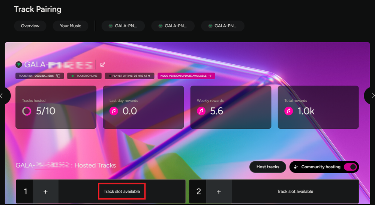Copy the Player ID with copy icon

(x=58, y=76)
